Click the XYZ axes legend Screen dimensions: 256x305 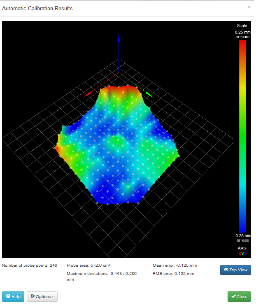pos(242,254)
